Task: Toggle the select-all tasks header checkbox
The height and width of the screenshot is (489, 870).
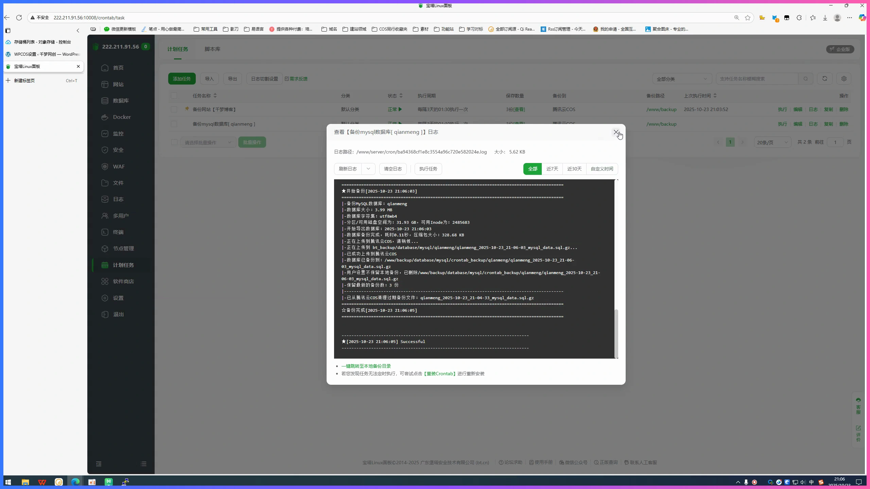Action: [174, 95]
